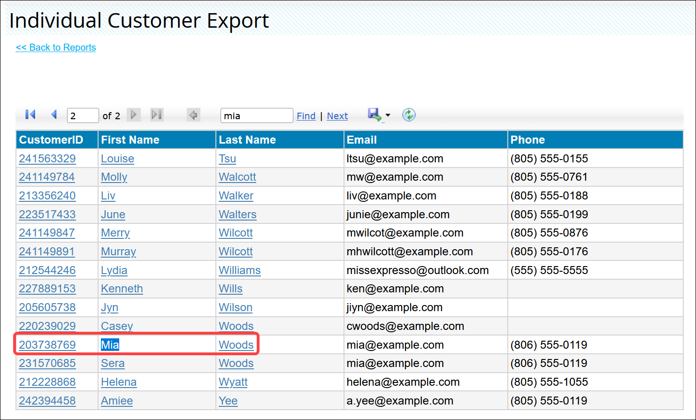Open customer ID 231570685

pos(47,363)
